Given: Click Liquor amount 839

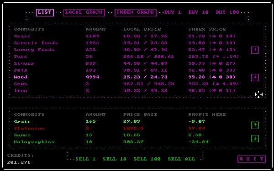Looking at the screenshot, I should click(x=90, y=63).
